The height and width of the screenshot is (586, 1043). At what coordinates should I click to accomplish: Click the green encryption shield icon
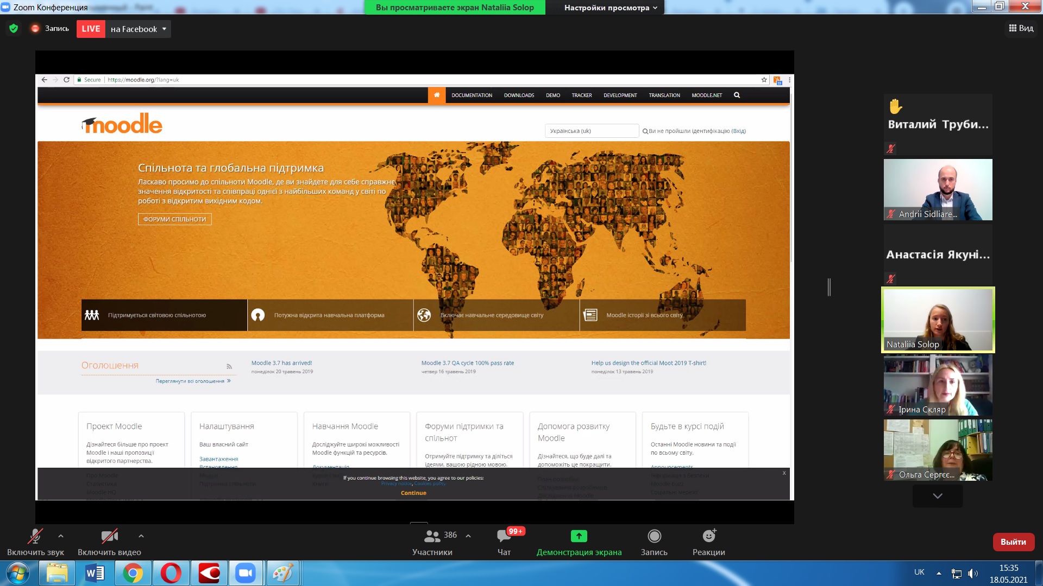(14, 28)
